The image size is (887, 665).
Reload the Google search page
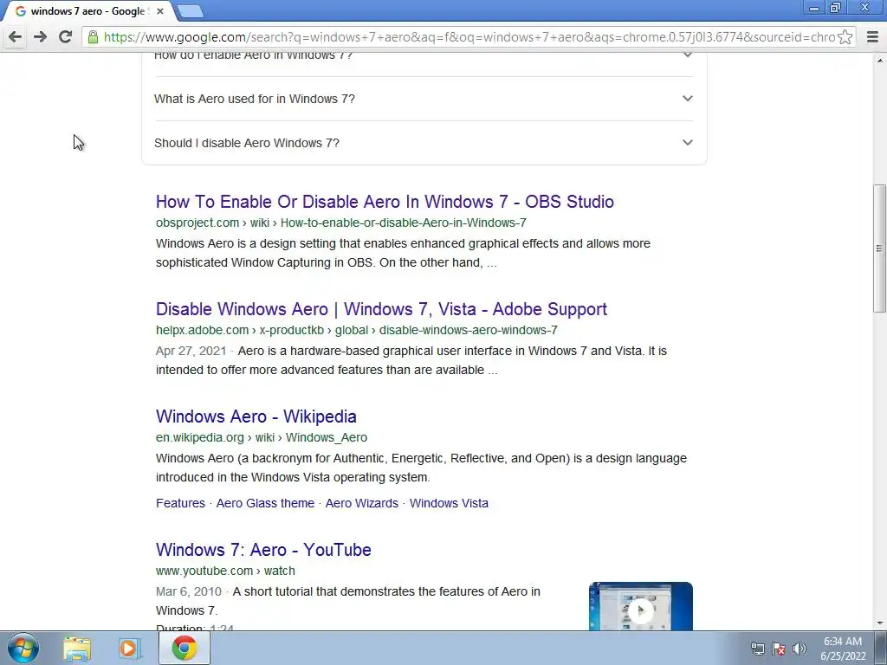[x=65, y=37]
